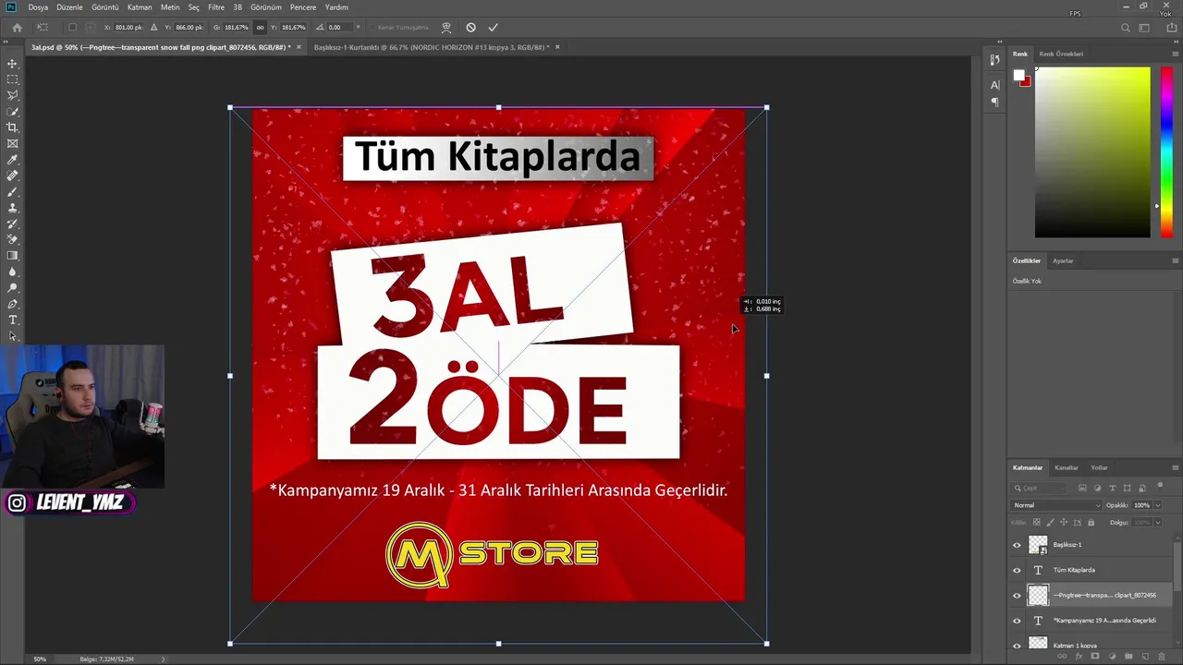Screen dimensions: 1183x665
Task: Switch to the Ayarlar tab
Action: pyautogui.click(x=1063, y=260)
